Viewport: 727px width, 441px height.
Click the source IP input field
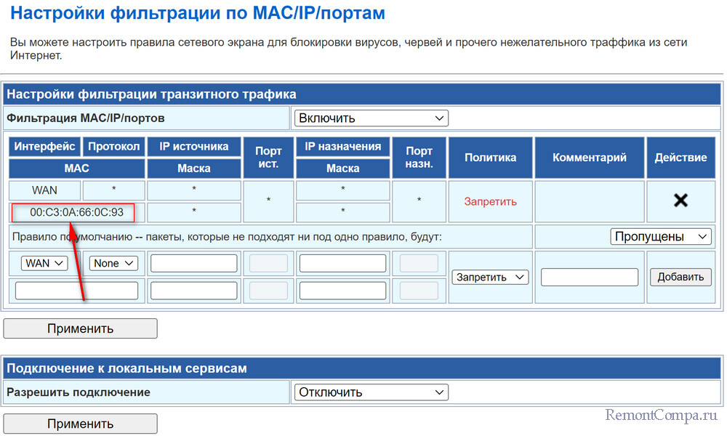pos(193,263)
